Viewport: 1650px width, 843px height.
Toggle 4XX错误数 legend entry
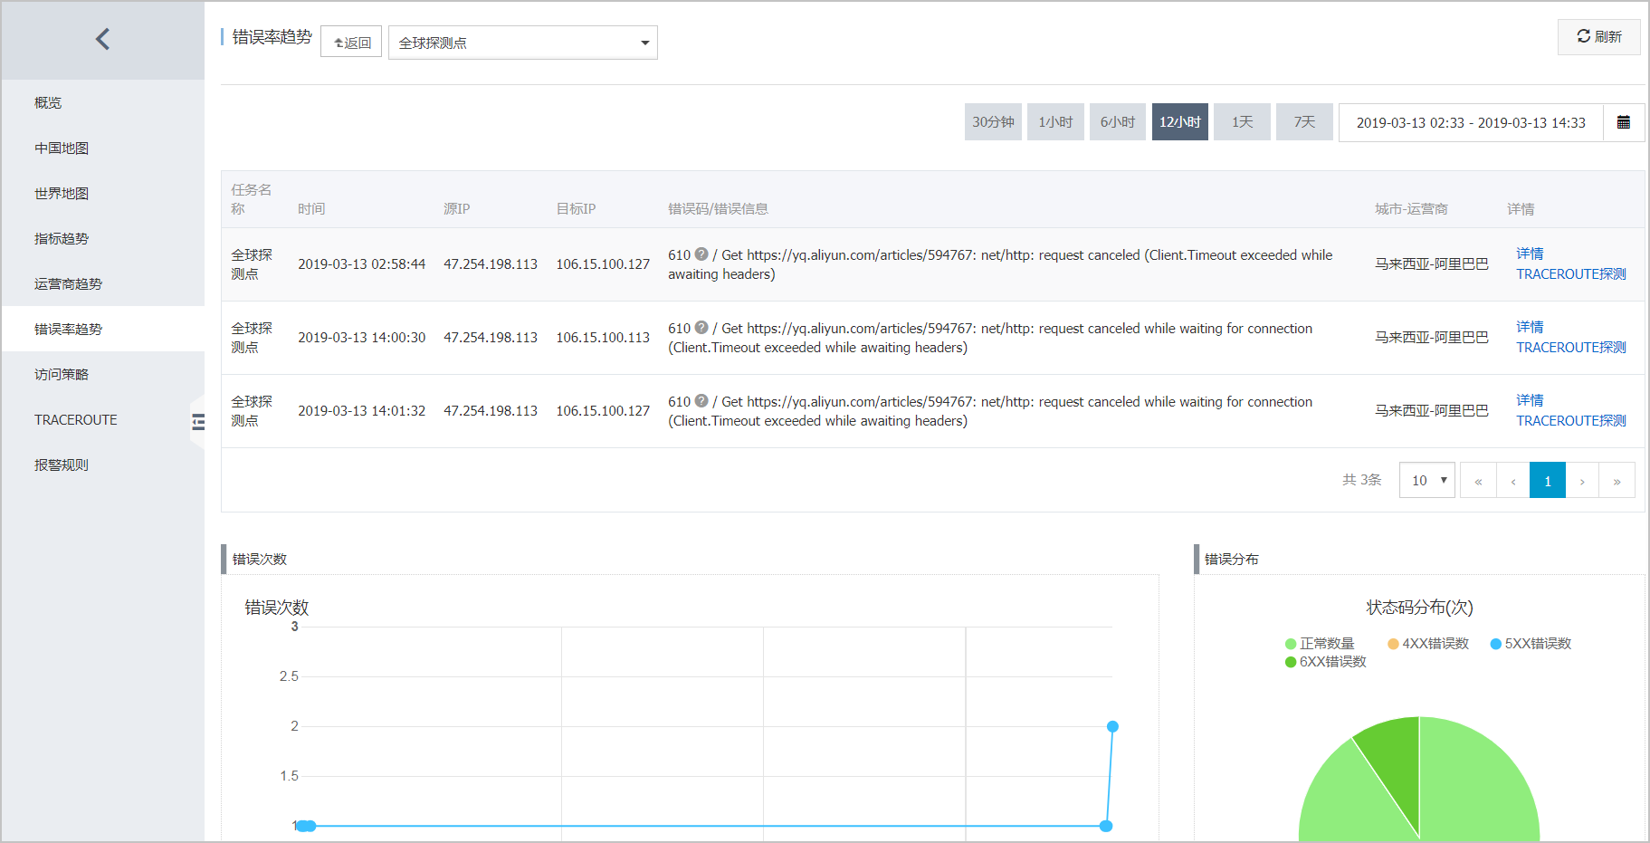pos(1428,644)
